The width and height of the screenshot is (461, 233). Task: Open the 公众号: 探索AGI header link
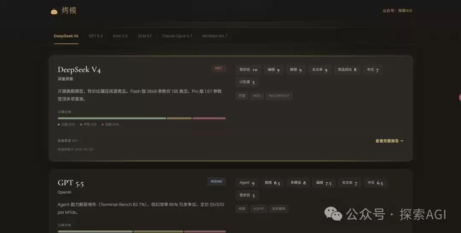click(397, 11)
